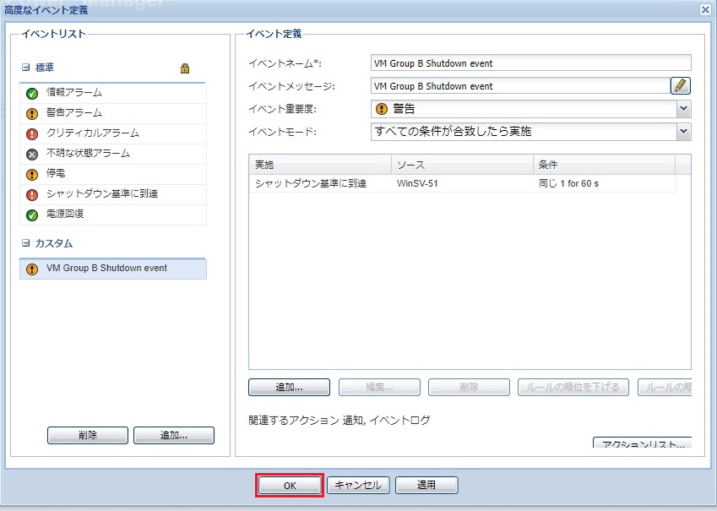717x511 pixels.
Task: Click the キャンセル button
Action: pyautogui.click(x=358, y=485)
